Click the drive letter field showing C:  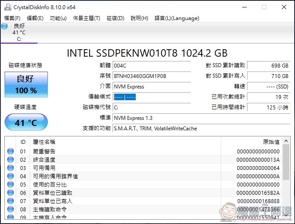click(151, 108)
